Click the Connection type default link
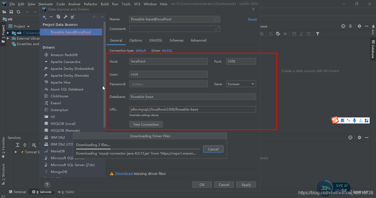Viewport: 376px width, 198px height. coord(141,51)
